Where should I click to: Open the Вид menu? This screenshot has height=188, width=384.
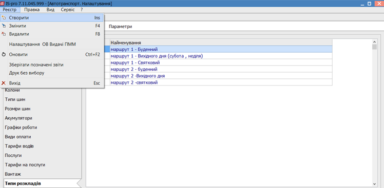coord(50,10)
